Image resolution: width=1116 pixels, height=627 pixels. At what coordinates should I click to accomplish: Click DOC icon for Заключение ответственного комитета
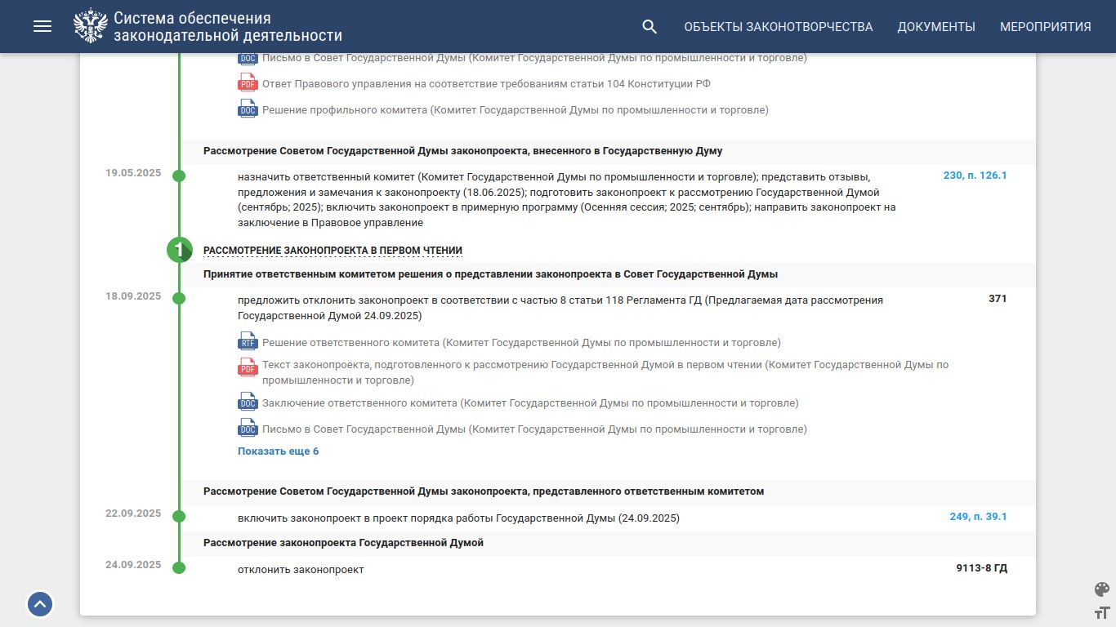[x=248, y=403]
